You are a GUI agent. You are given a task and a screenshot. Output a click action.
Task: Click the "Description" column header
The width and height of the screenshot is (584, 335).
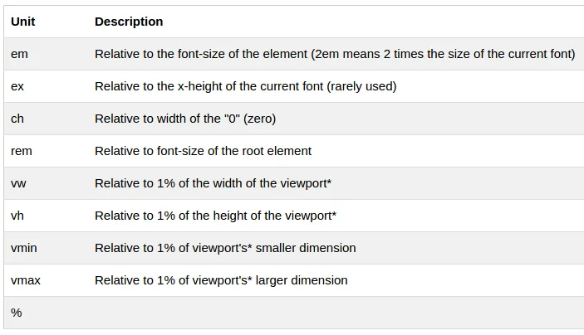[x=129, y=22]
